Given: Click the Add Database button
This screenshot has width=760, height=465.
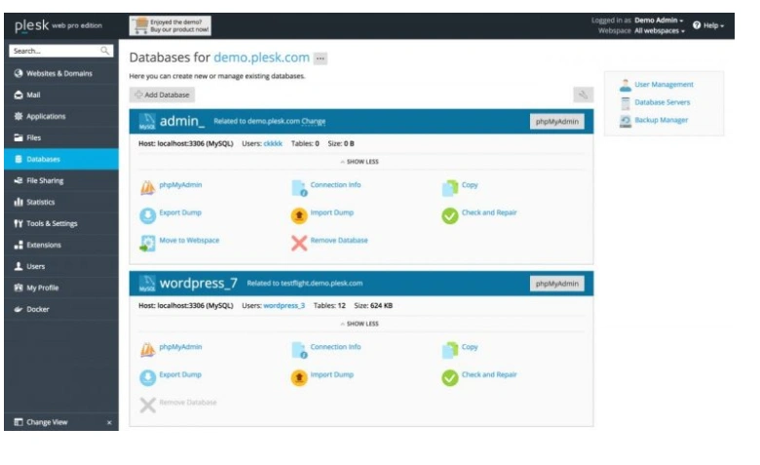Looking at the screenshot, I should (x=162, y=95).
